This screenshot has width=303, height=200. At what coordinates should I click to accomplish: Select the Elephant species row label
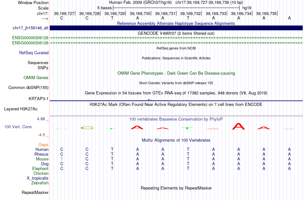click(41, 168)
